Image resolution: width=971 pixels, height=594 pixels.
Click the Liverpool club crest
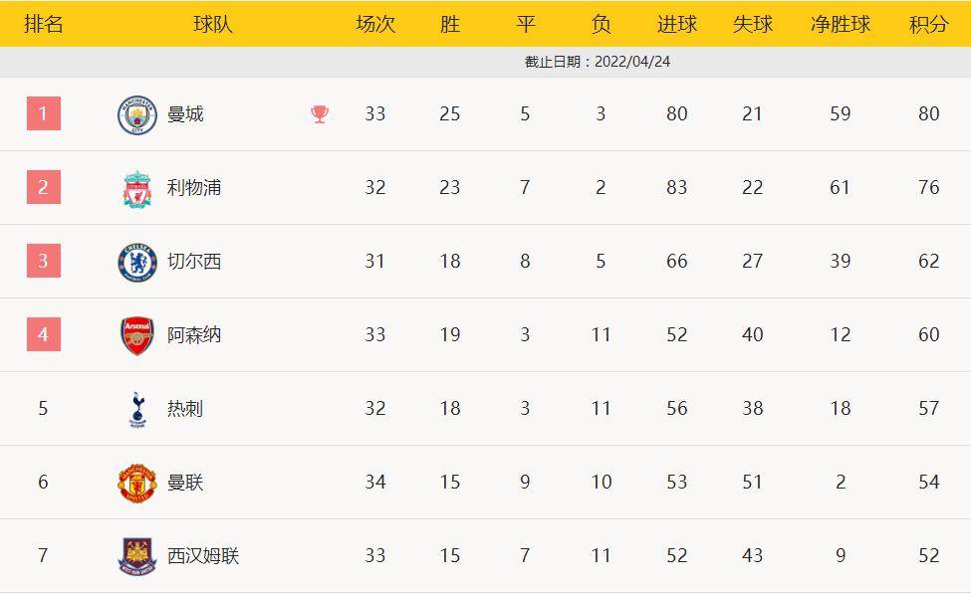pyautogui.click(x=137, y=188)
